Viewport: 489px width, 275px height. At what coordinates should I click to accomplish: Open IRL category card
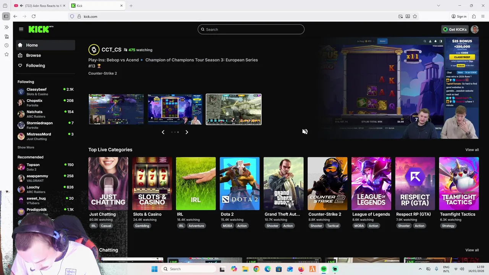pos(196,184)
